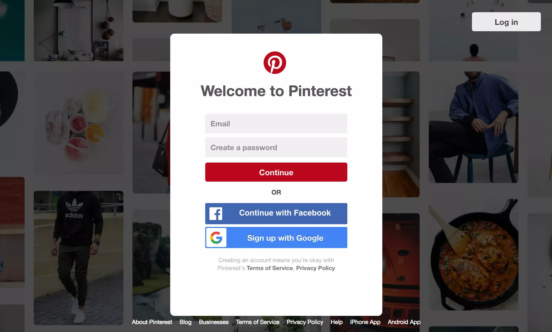The height and width of the screenshot is (332, 552).
Task: Click the Google logo icon
Action: 216,237
